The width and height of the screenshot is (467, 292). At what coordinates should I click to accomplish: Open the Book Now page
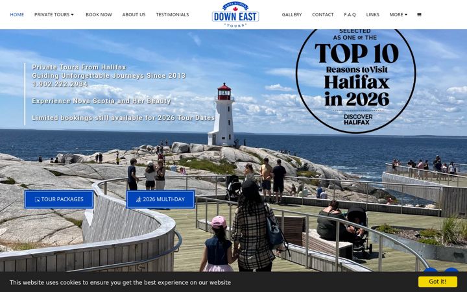tap(99, 14)
